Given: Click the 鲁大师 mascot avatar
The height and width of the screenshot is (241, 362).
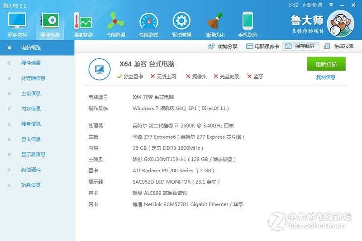Looking at the screenshot, I should click(x=341, y=24).
